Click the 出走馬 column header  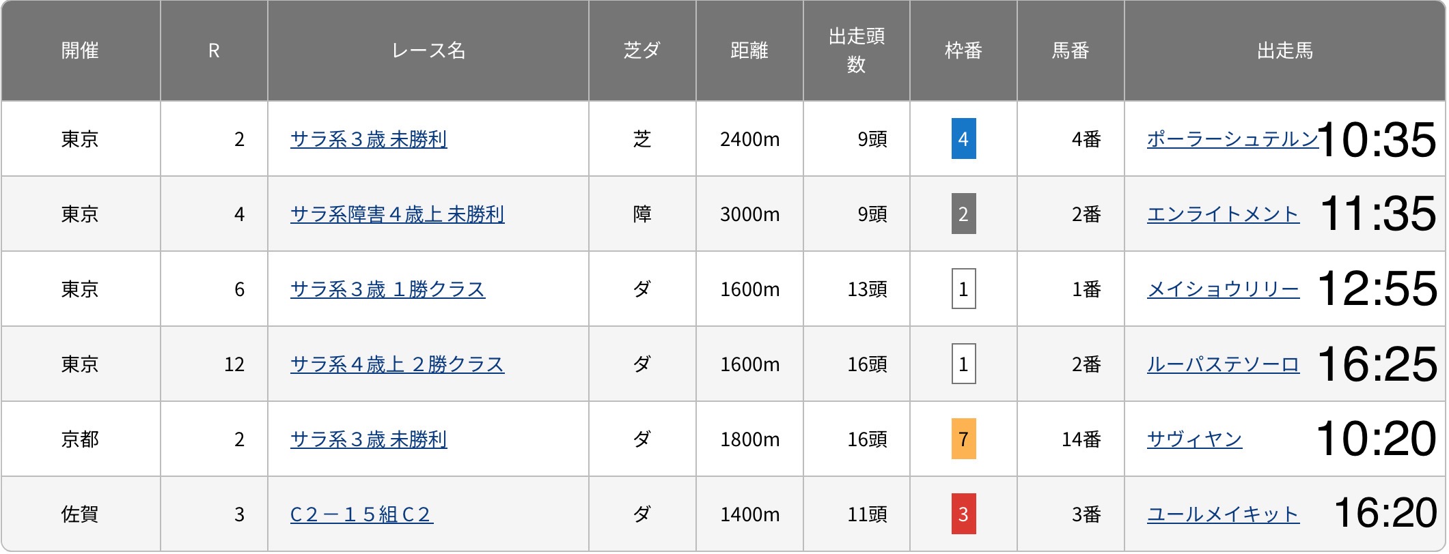(x=1284, y=50)
